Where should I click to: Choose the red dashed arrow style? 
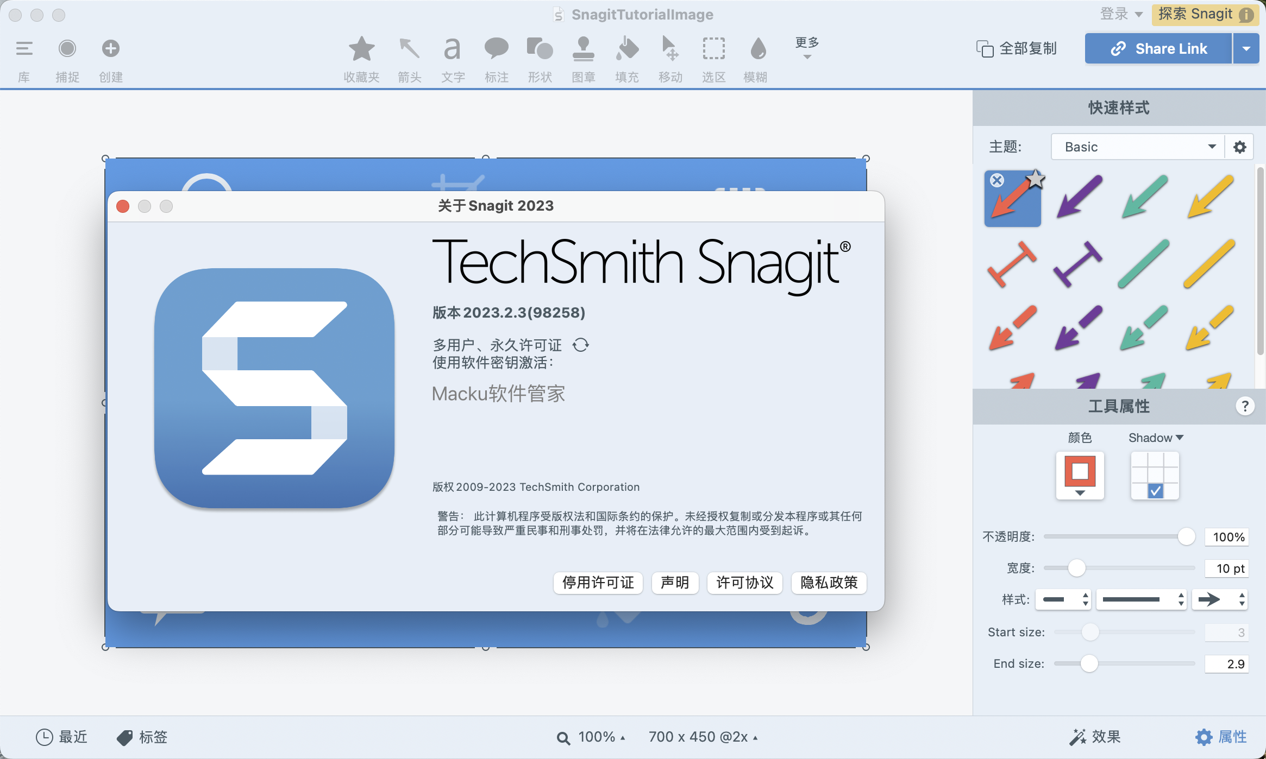coord(1013,328)
